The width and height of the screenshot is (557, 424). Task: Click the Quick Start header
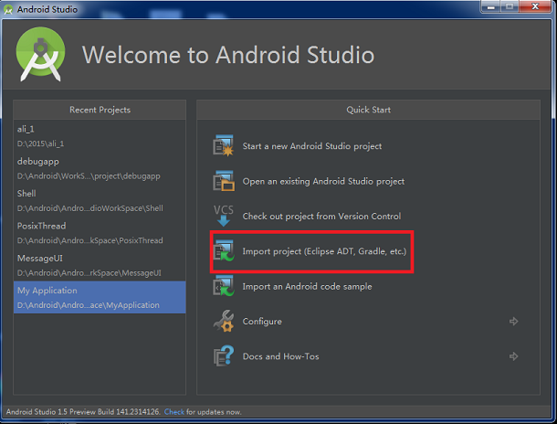coord(368,110)
